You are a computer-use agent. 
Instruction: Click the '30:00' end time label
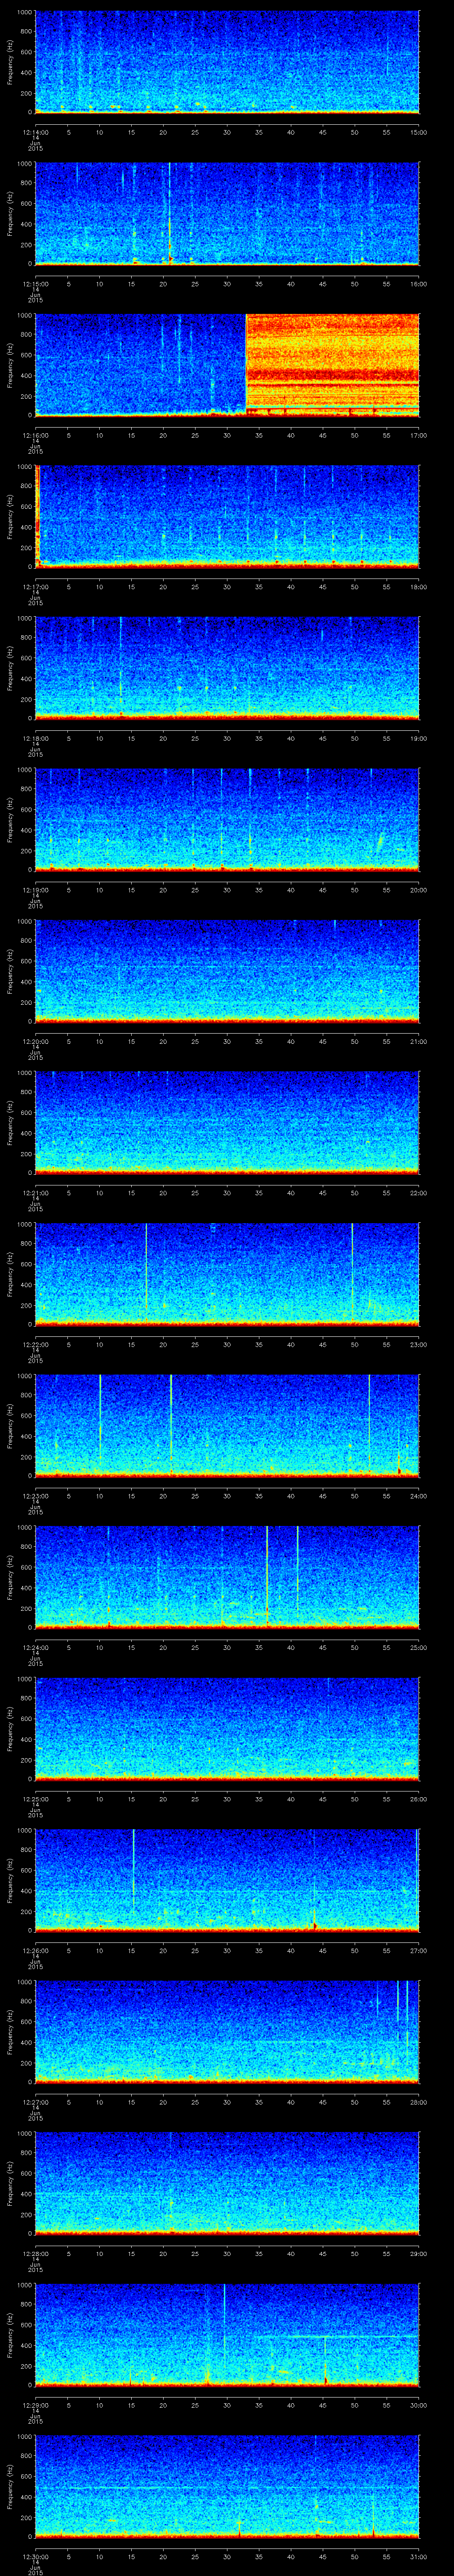[419, 2405]
